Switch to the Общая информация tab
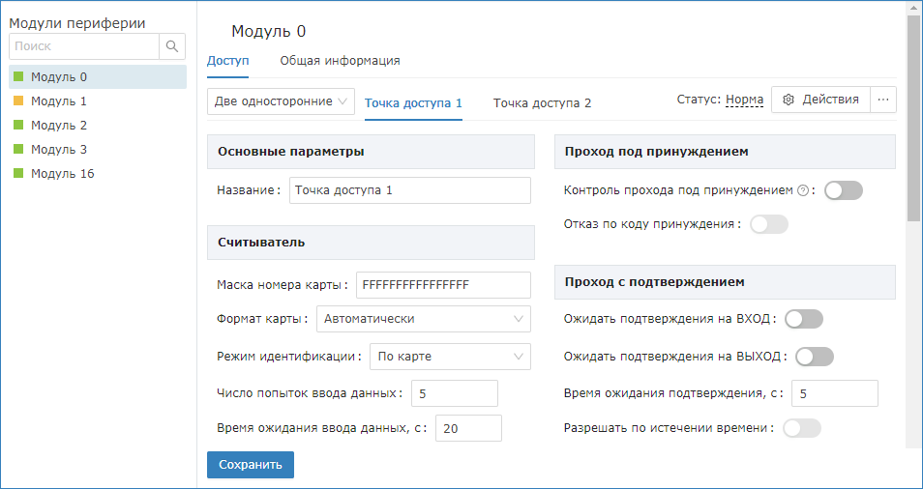The height and width of the screenshot is (489, 923). (x=340, y=61)
